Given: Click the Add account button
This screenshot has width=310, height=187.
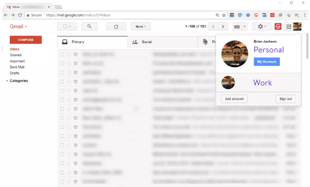Looking at the screenshot, I should coord(234,99).
